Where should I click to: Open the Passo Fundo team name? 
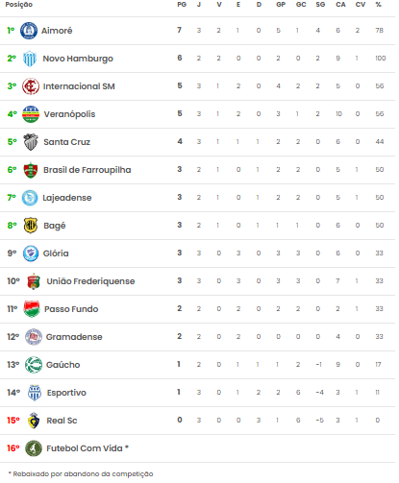71,309
